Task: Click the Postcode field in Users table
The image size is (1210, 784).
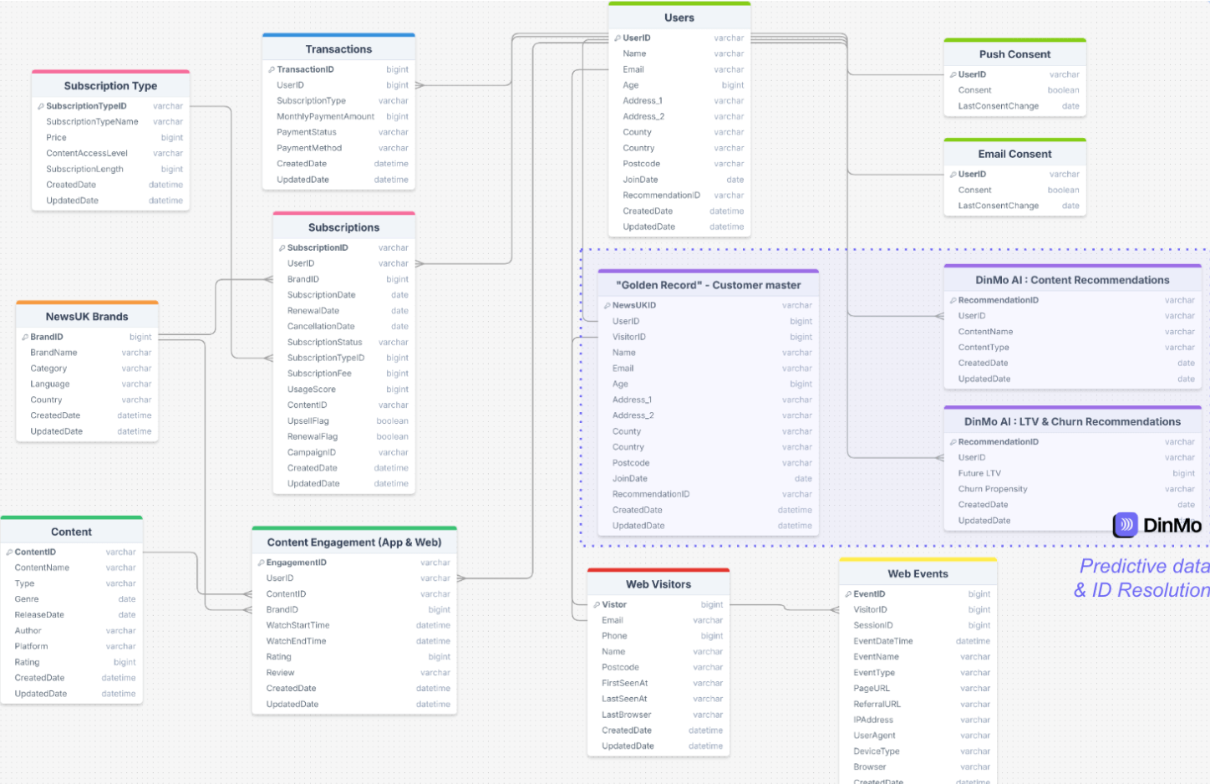Action: 679,164
